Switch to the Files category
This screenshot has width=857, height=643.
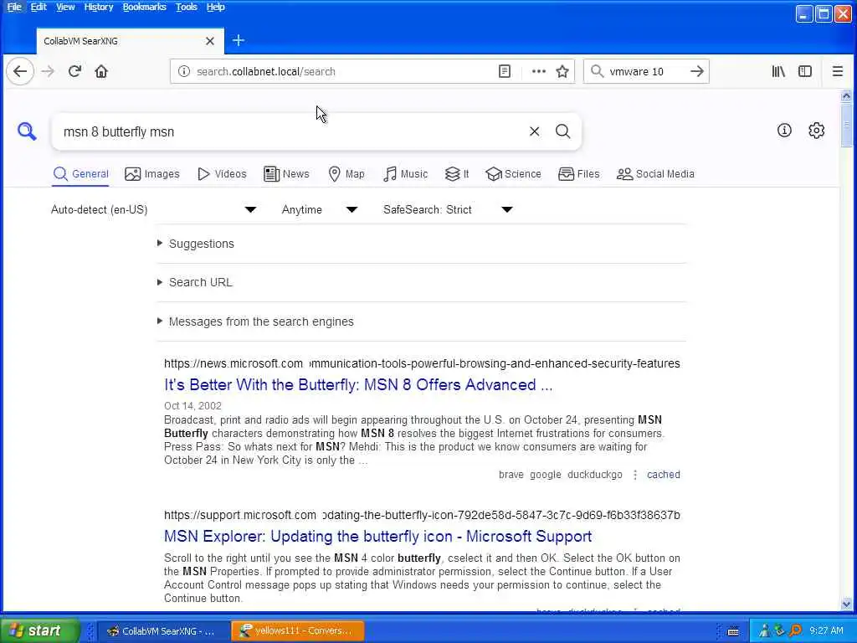579,174
